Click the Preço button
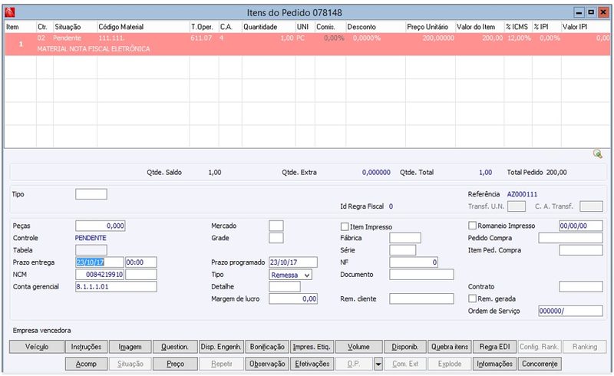 pyautogui.click(x=175, y=364)
